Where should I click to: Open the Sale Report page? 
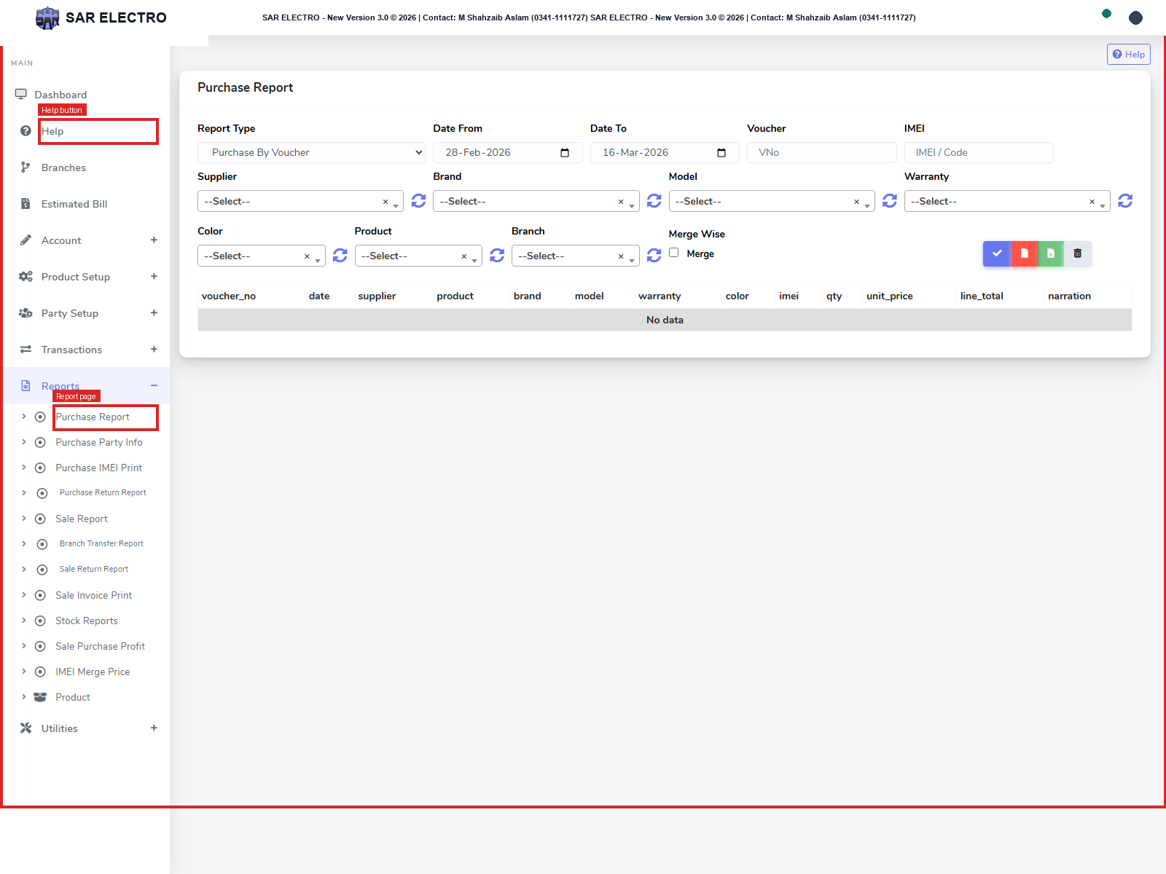82,519
